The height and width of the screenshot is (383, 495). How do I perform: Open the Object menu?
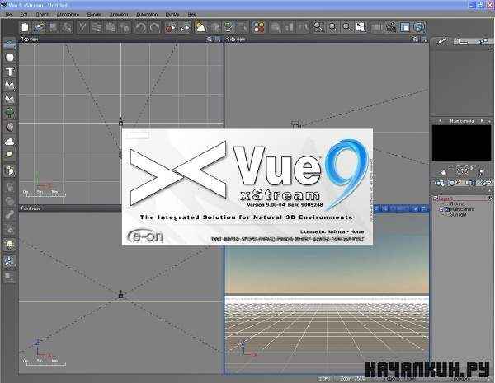tap(42, 15)
